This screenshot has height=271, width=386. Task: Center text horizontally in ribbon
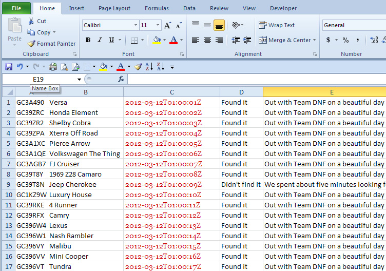tap(207, 40)
